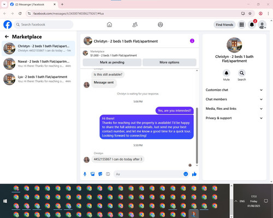This screenshot has height=218, width=273.
Task: Open the tab search dropdown arrow
Action: click(x=4, y=4)
